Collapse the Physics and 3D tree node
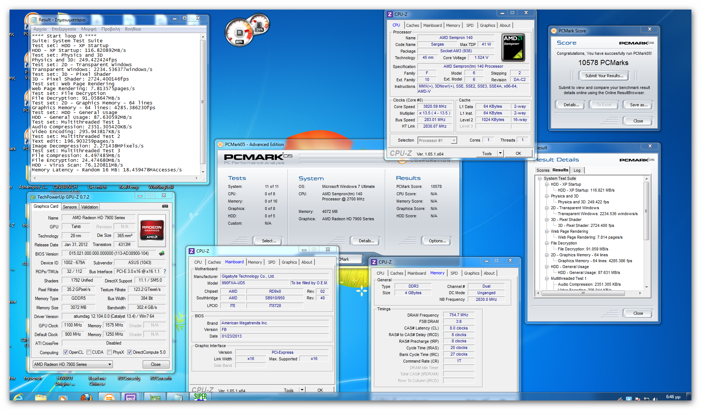701x410 pixels. point(547,196)
